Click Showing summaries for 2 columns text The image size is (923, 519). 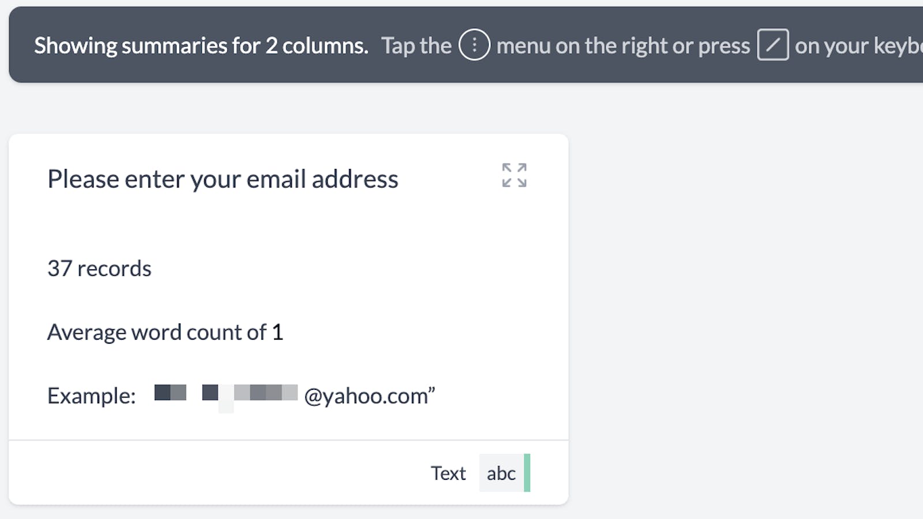click(201, 45)
